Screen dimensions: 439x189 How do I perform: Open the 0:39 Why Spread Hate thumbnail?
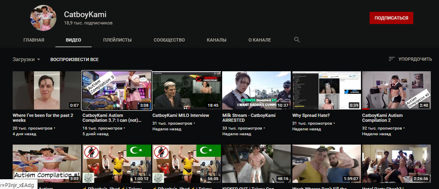(326, 90)
